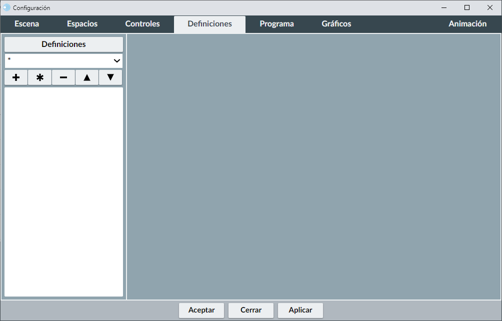
Task: Move the definition down with the down arrow
Action: [110, 78]
